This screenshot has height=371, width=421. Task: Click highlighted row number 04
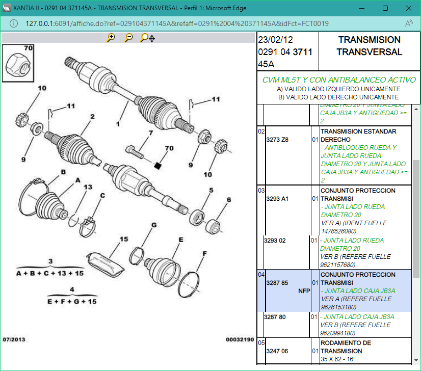[261, 274]
